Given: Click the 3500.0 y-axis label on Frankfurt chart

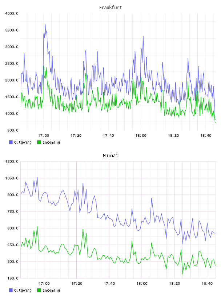Looking at the screenshot, I should pos(12,30).
